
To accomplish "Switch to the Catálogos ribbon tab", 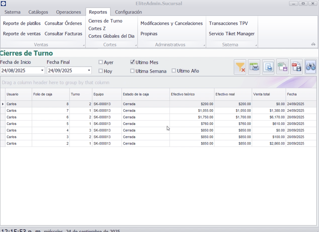I will [x=38, y=12].
